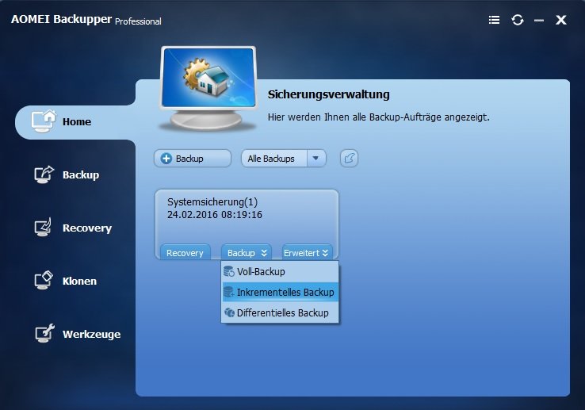Screen dimensions: 585x410
Task: Click the double chevron on Backup card button
Action: pos(264,253)
